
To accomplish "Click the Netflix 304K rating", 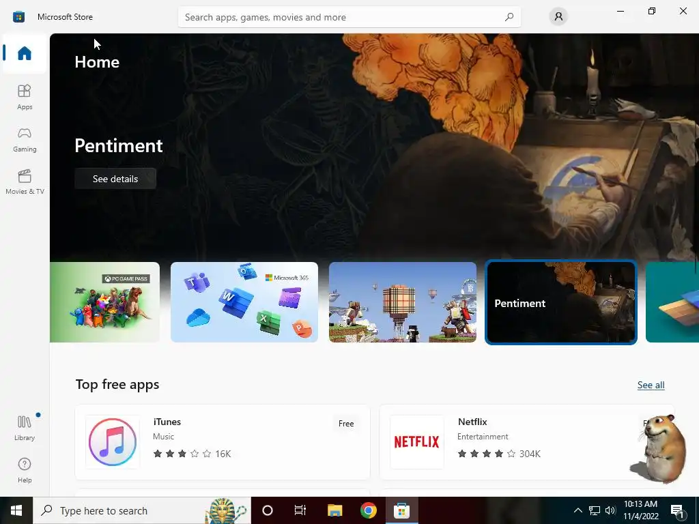I will point(499,454).
